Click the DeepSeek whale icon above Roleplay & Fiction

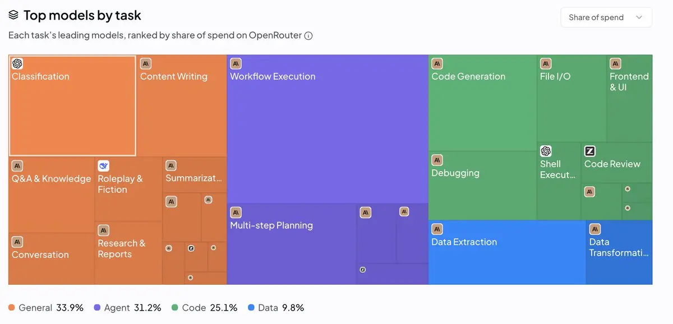(103, 166)
